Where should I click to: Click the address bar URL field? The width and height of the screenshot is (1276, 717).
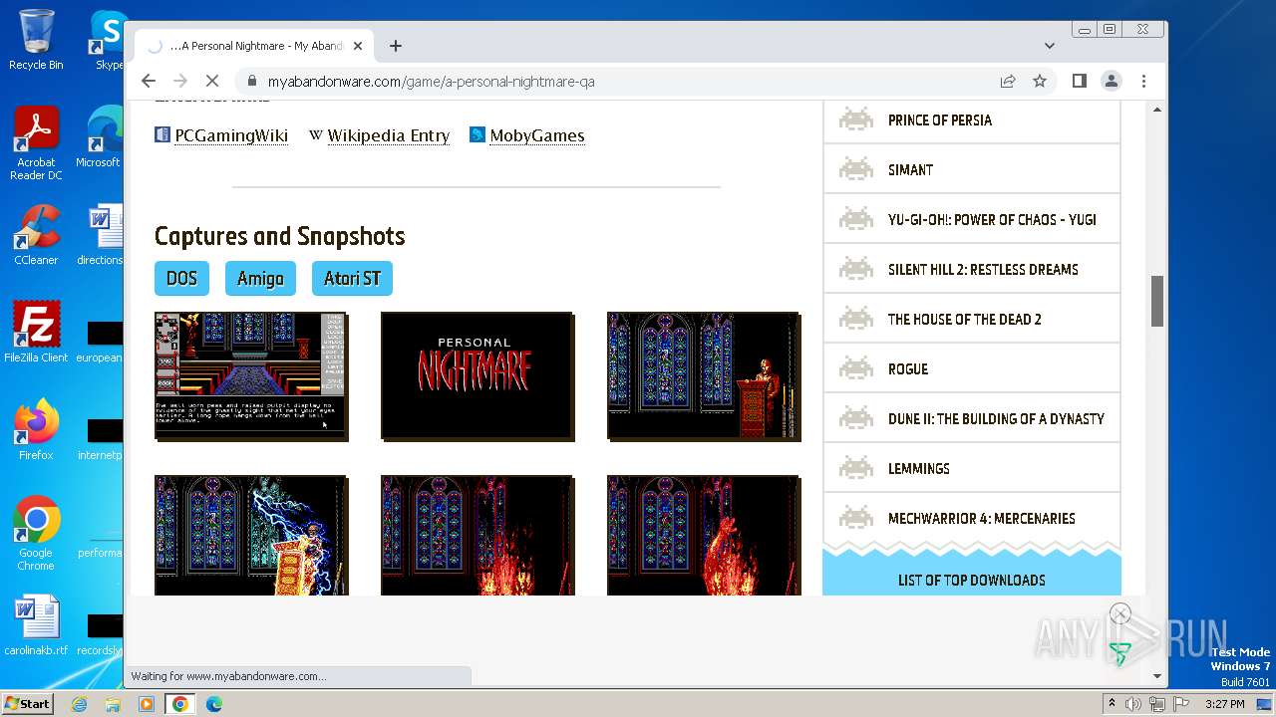618,81
